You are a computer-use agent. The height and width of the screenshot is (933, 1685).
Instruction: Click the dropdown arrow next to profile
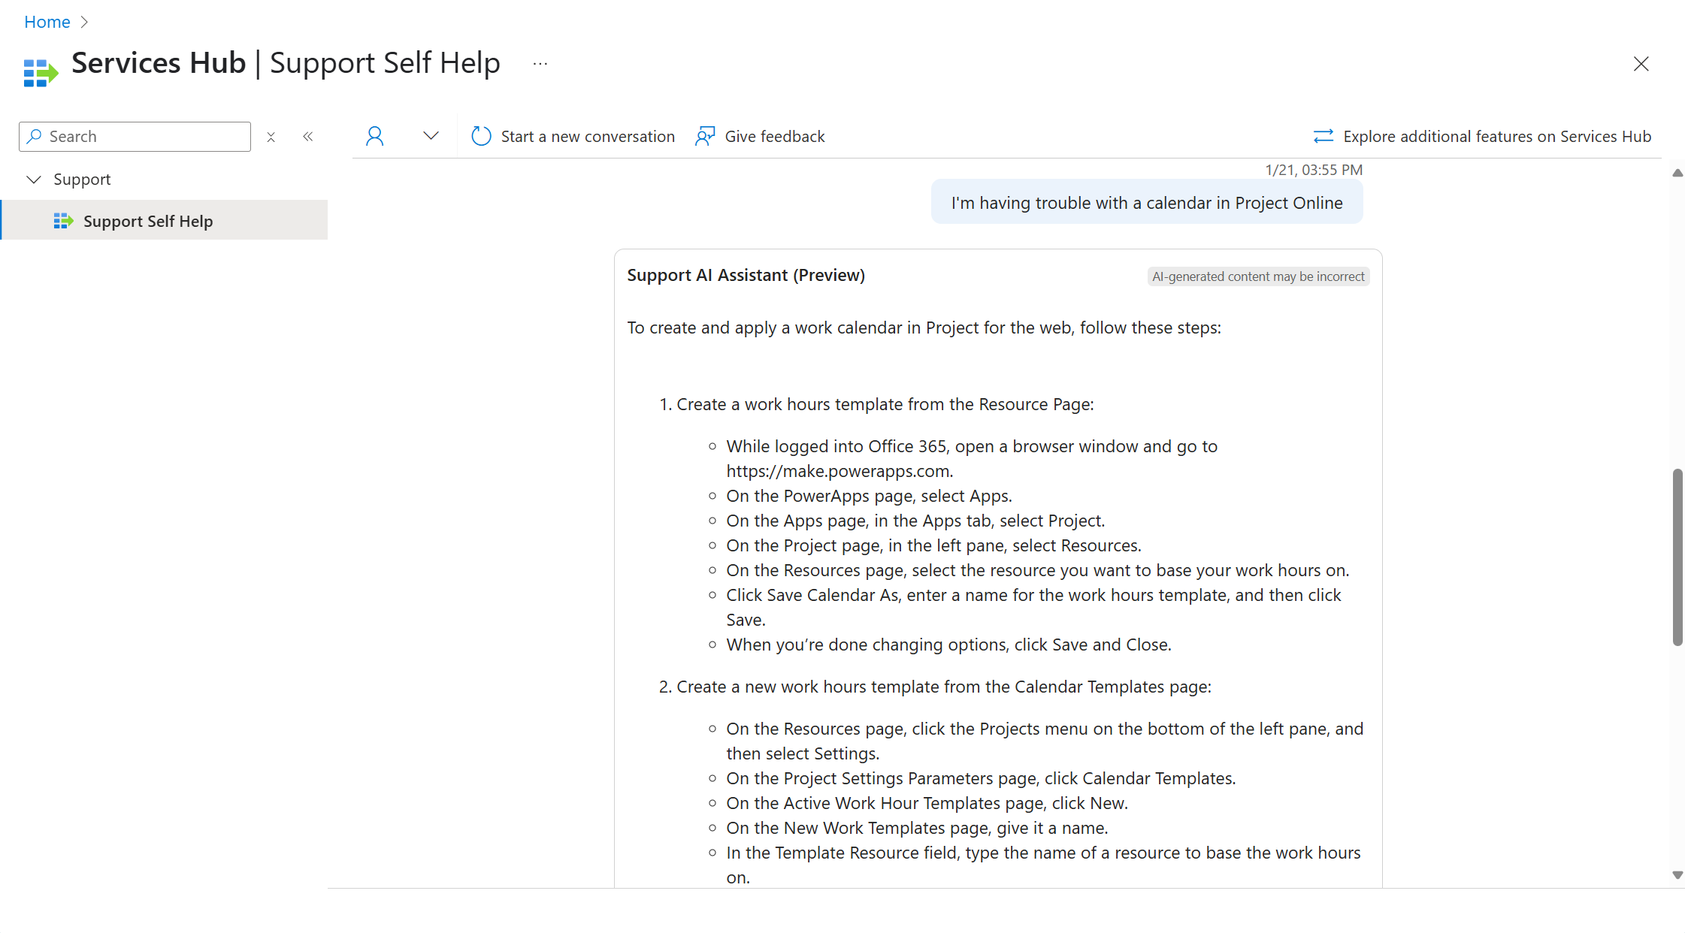pos(430,135)
